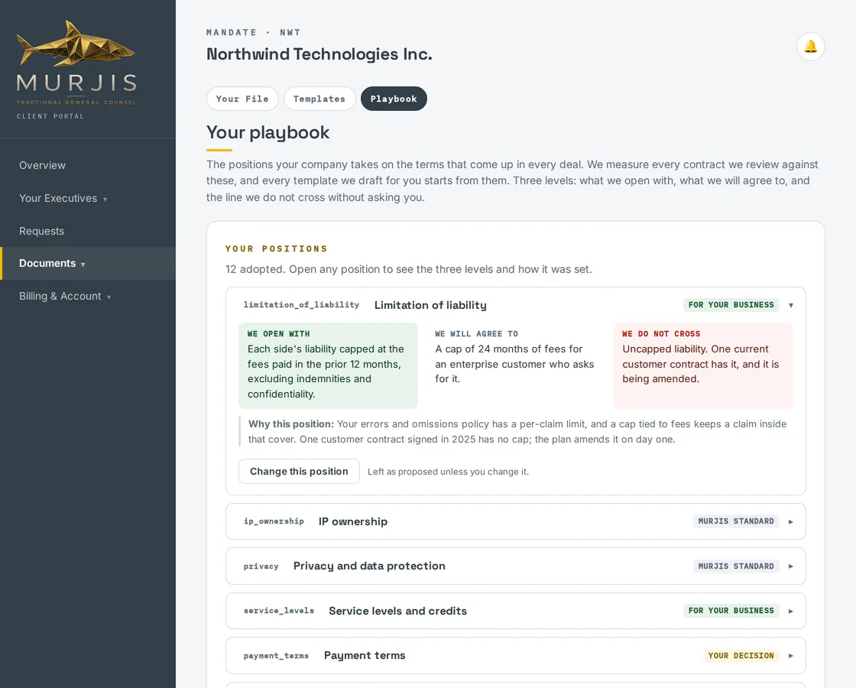
Task: Switch to the Templates tab
Action: pyautogui.click(x=319, y=99)
